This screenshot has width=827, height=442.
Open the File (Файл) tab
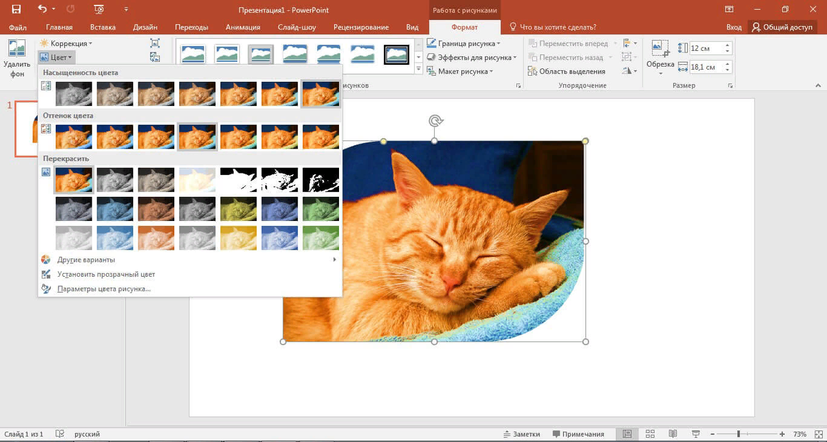18,27
